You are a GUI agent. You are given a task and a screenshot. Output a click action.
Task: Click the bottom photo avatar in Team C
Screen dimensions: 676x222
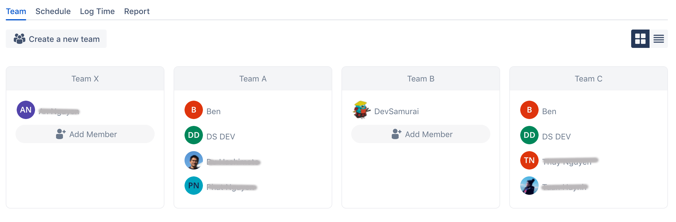529,186
